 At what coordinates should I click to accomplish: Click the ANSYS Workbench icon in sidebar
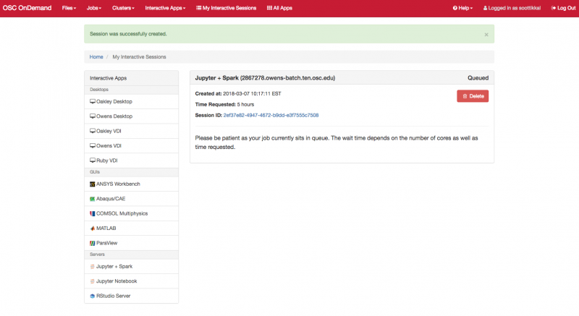[93, 184]
